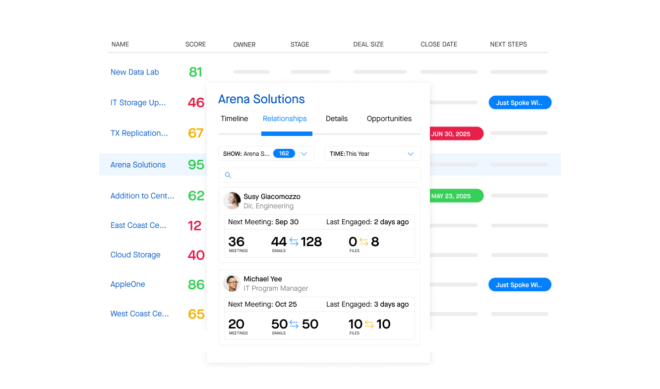Click the 162 count badge
Screen dimensions: 660x389
tap(284, 153)
